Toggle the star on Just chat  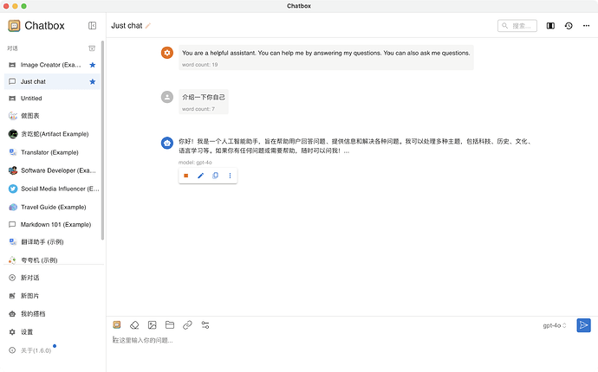(92, 82)
